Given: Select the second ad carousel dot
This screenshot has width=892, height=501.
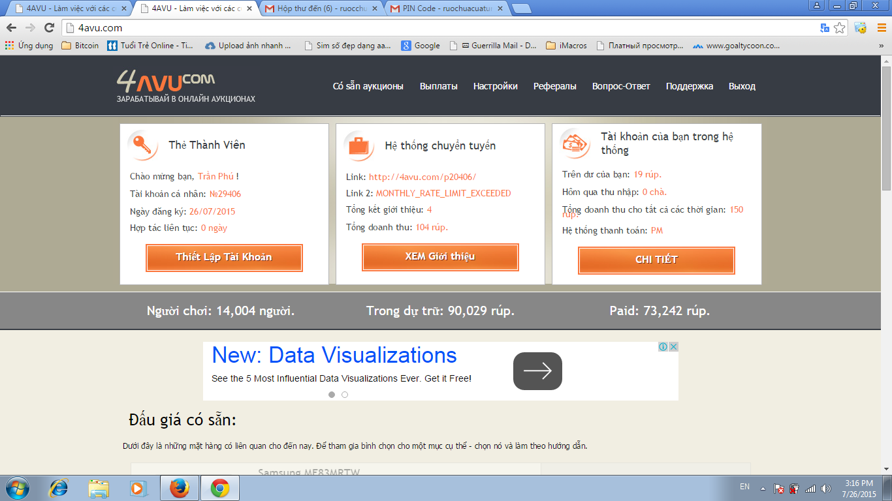Looking at the screenshot, I should 345,395.
